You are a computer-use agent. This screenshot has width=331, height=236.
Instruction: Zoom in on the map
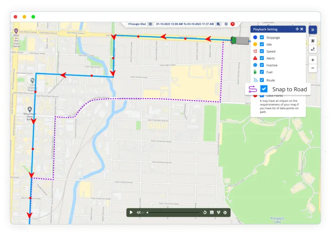click(313, 60)
